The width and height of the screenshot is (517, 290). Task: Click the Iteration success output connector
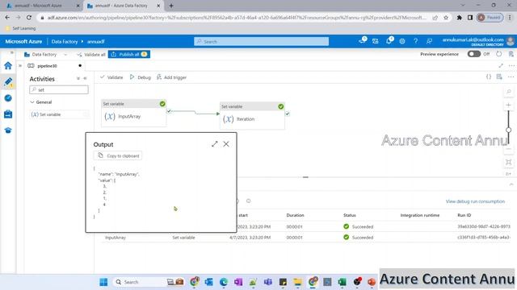[x=288, y=114]
